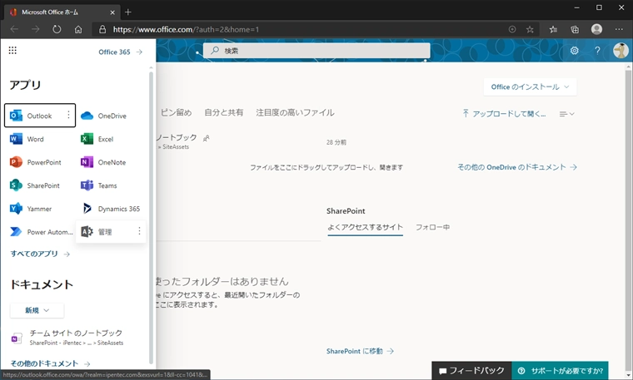Screen dimensions: 633x380
Task: Open the フィードバック button
Action: coord(471,371)
